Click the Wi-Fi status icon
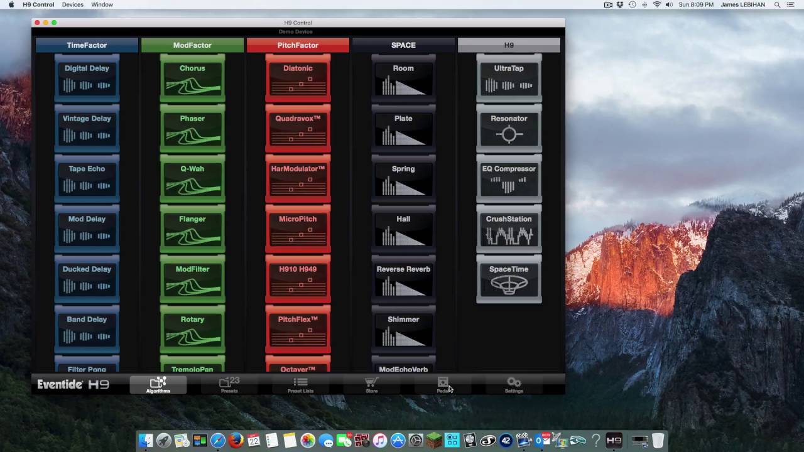This screenshot has height=452, width=804. [x=657, y=4]
